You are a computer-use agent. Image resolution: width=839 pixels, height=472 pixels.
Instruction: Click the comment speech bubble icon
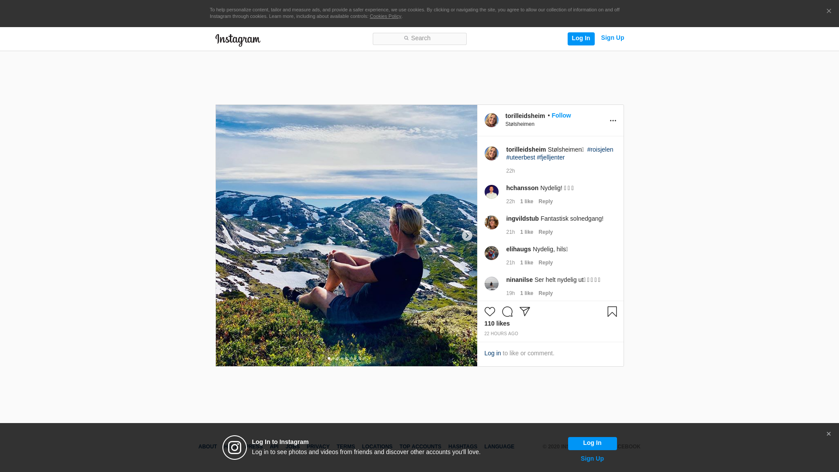coord(507,312)
